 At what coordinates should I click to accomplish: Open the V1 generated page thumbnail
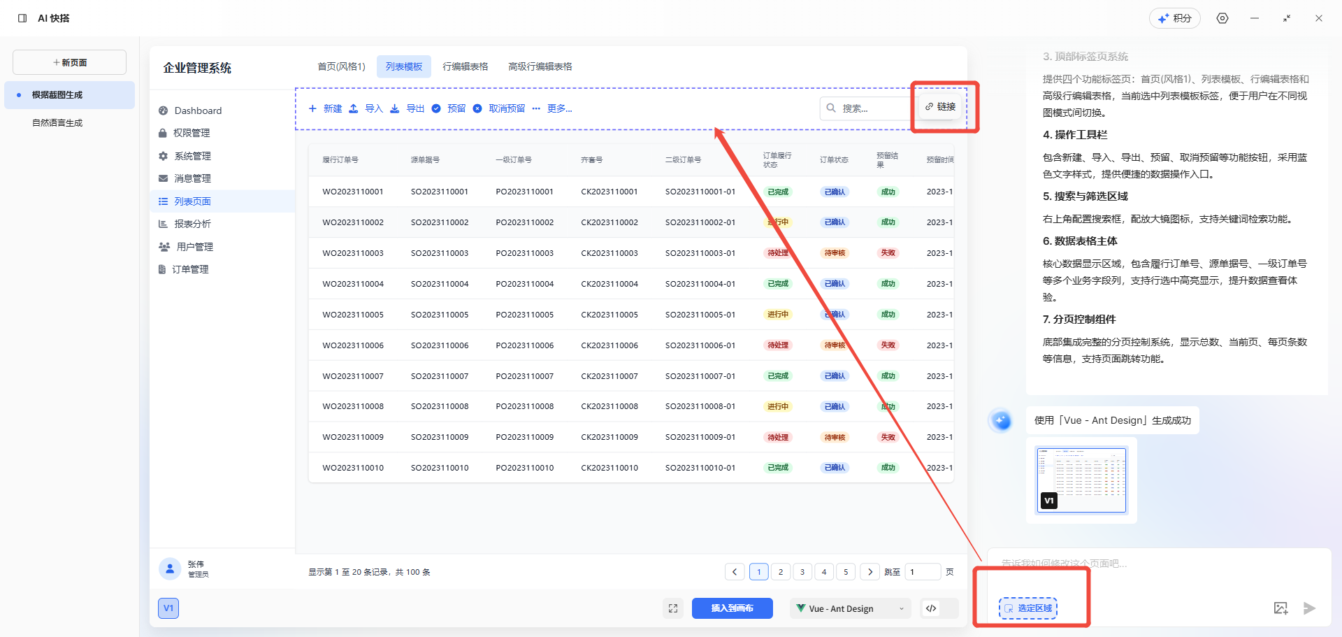(1081, 480)
